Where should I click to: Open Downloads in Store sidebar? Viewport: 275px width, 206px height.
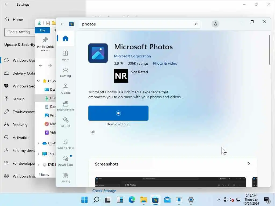pos(66,161)
